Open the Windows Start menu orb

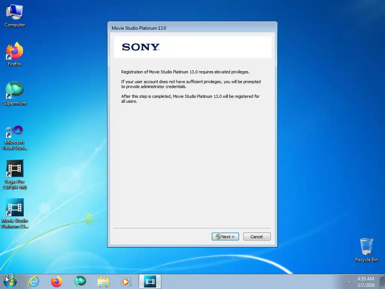(x=10, y=281)
